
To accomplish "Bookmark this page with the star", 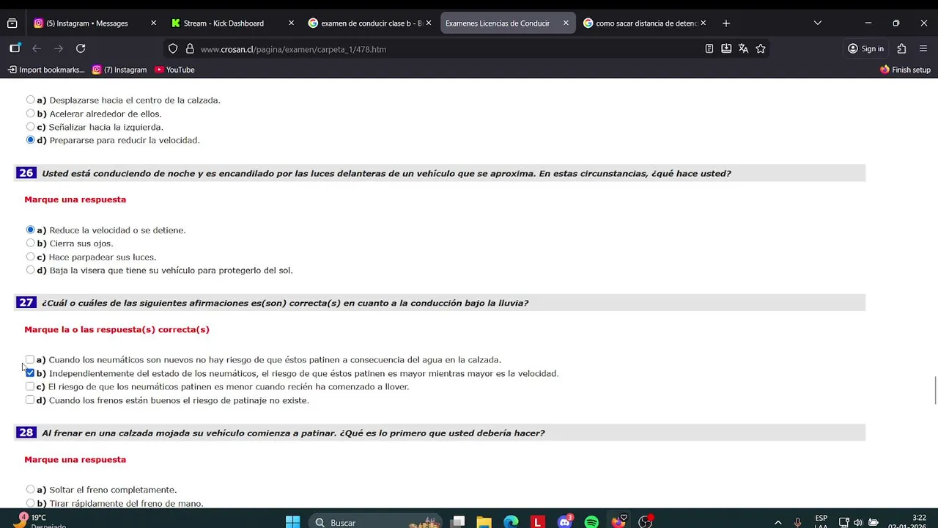I will tap(761, 48).
